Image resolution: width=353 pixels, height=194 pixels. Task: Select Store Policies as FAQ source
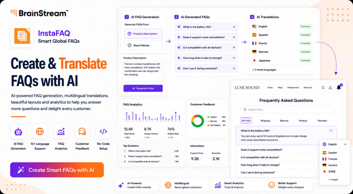click(x=143, y=45)
